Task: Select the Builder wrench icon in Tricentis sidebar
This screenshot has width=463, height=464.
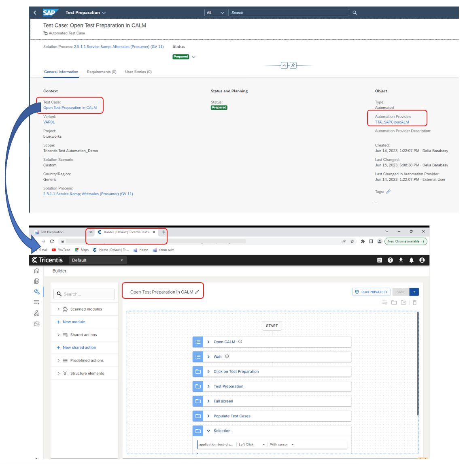Action: tap(37, 292)
